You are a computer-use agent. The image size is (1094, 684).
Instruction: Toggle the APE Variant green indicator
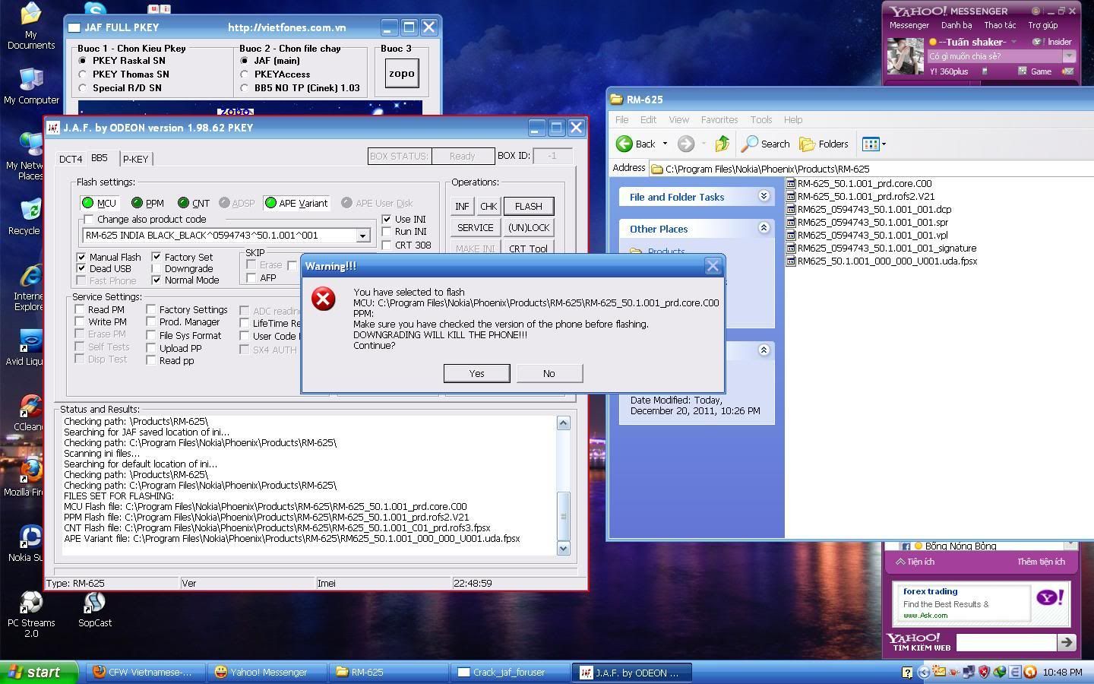click(270, 203)
